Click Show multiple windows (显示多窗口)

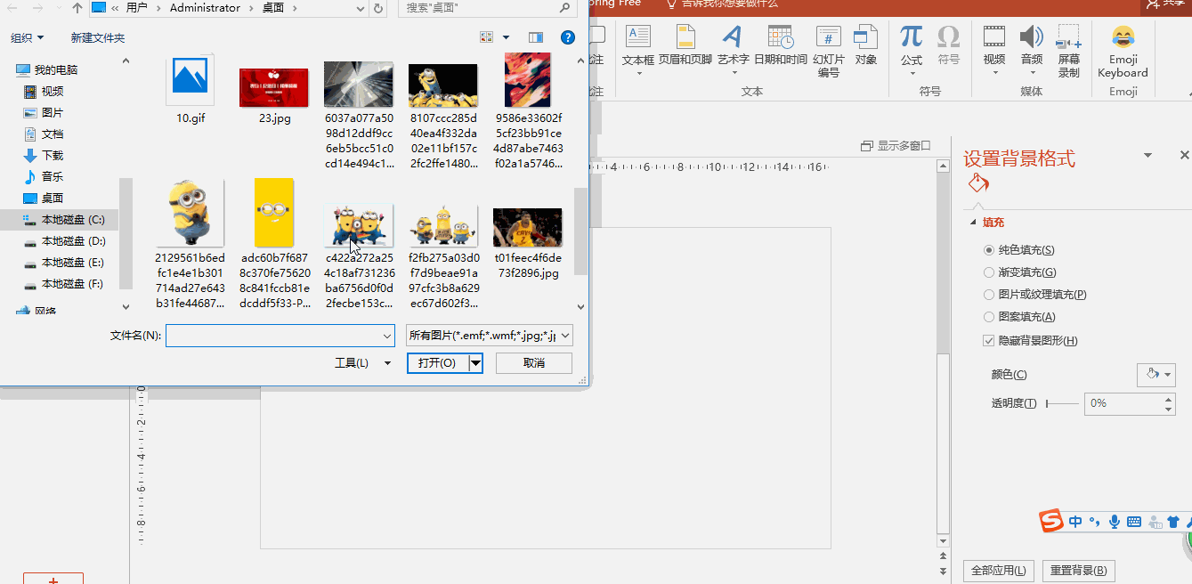[x=896, y=145]
